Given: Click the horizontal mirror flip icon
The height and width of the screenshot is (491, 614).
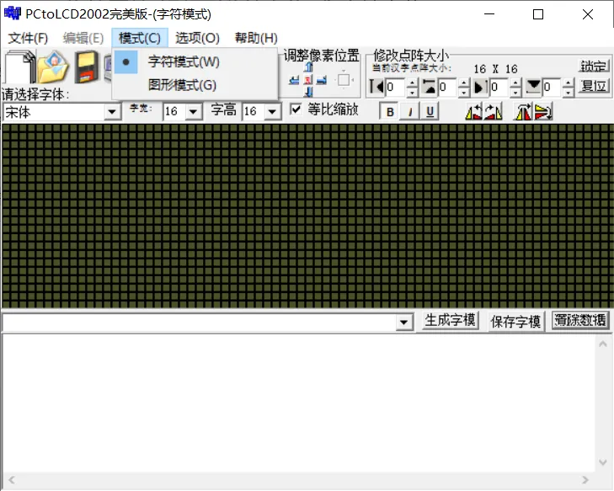Looking at the screenshot, I should pos(524,112).
